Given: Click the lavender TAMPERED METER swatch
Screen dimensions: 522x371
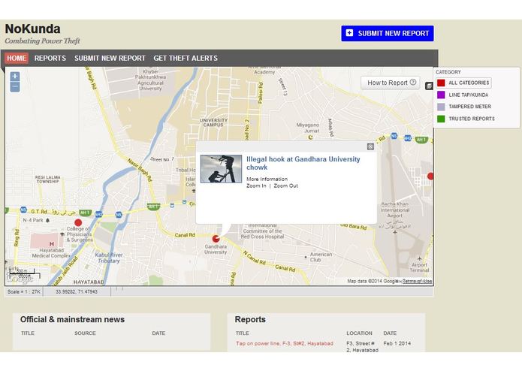Looking at the screenshot, I should (441, 107).
